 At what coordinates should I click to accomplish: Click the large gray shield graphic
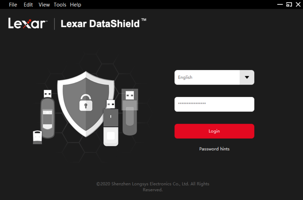tap(86, 104)
